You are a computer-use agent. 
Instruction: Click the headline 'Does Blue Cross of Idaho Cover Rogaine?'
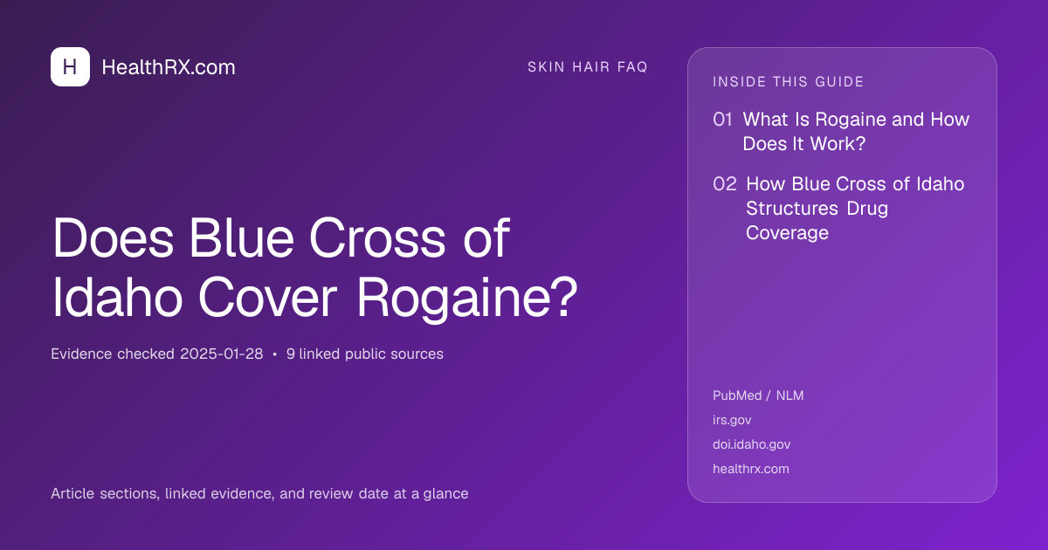(315, 267)
